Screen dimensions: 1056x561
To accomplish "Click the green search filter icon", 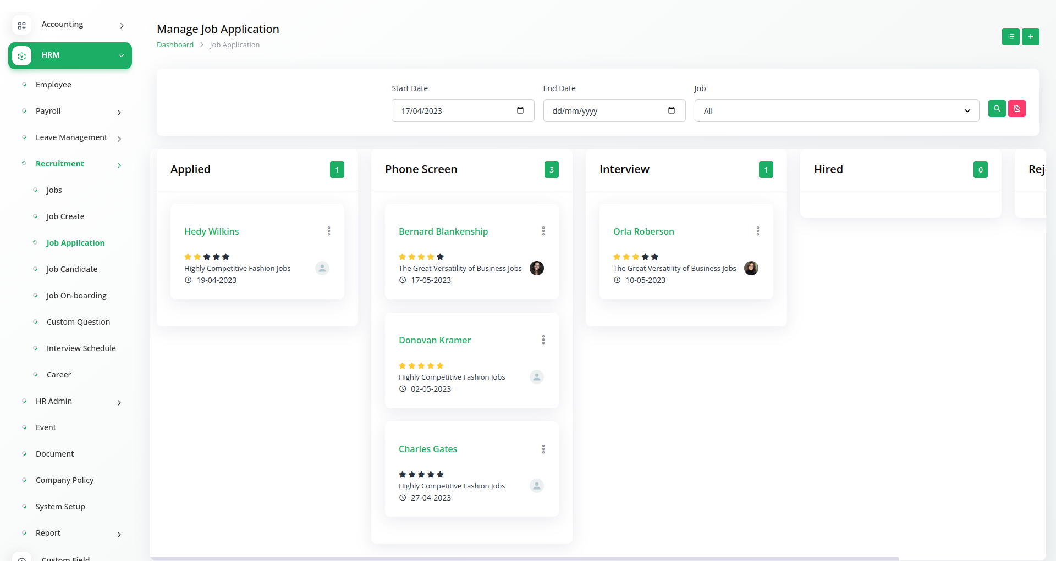I will [997, 109].
